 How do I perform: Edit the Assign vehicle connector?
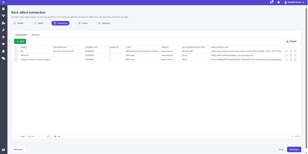click(x=286, y=60)
